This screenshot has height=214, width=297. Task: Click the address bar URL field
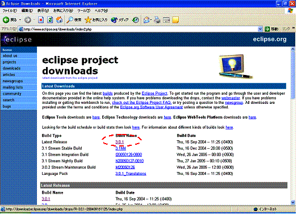coord(140,29)
